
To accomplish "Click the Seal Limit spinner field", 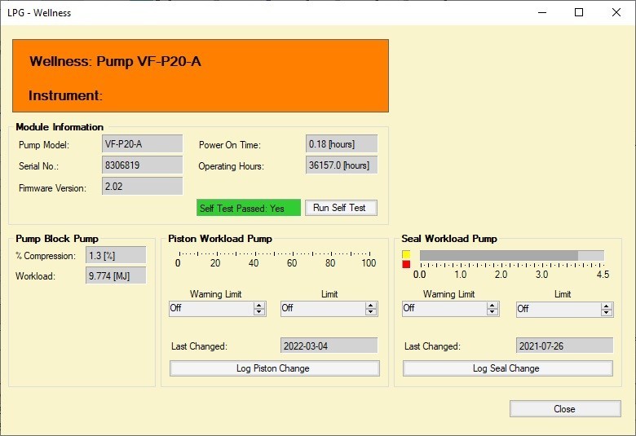I will 559,310.
